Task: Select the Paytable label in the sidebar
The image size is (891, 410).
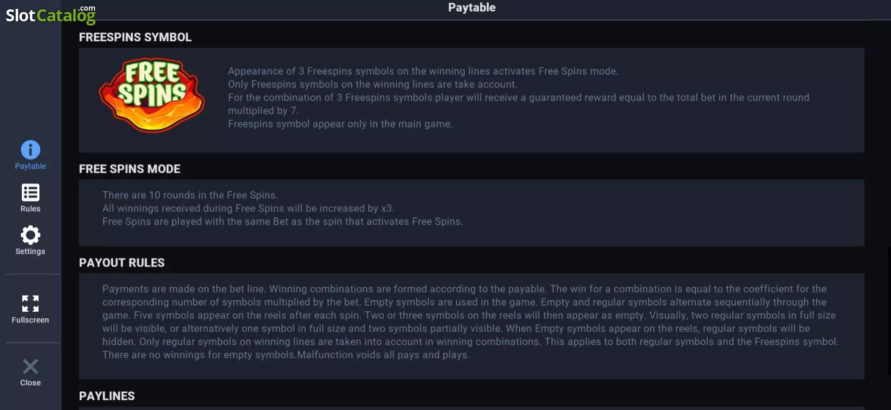Action: (x=31, y=166)
